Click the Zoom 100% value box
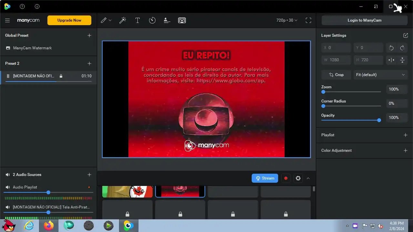 (397, 89)
